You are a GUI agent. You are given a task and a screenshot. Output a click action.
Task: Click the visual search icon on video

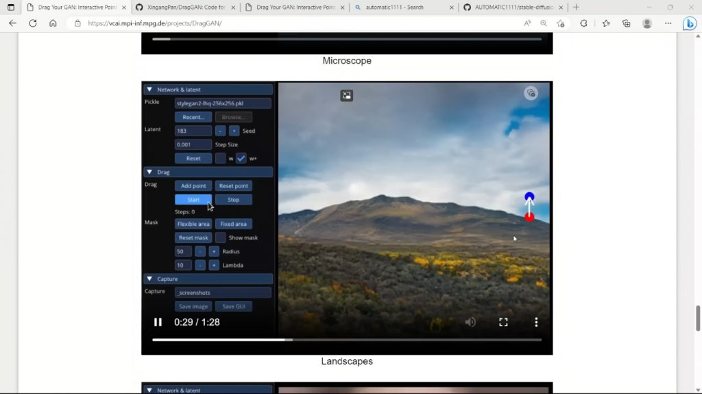click(531, 93)
